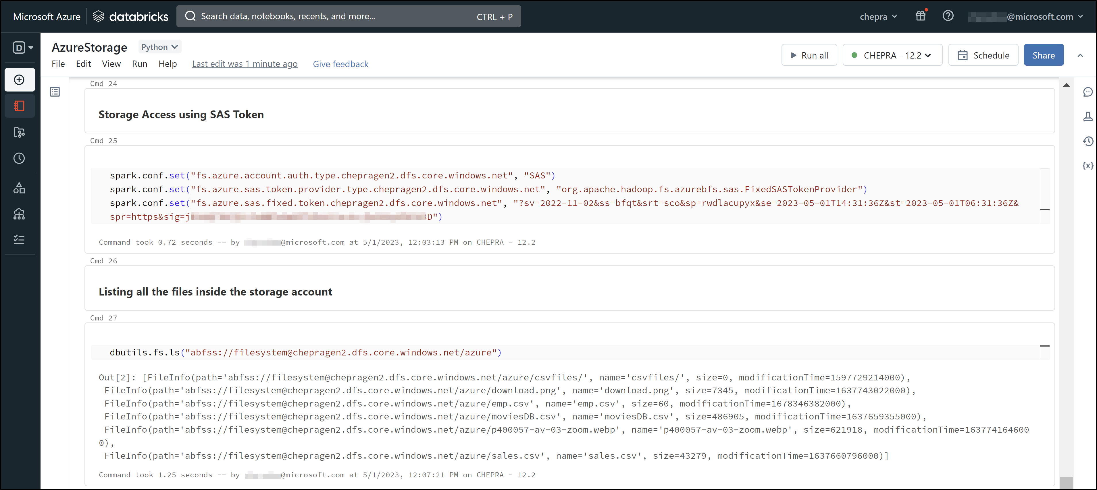Screen dimensions: 1097x490
Task: Open the variable explorer {x} icon
Action: 1087,166
